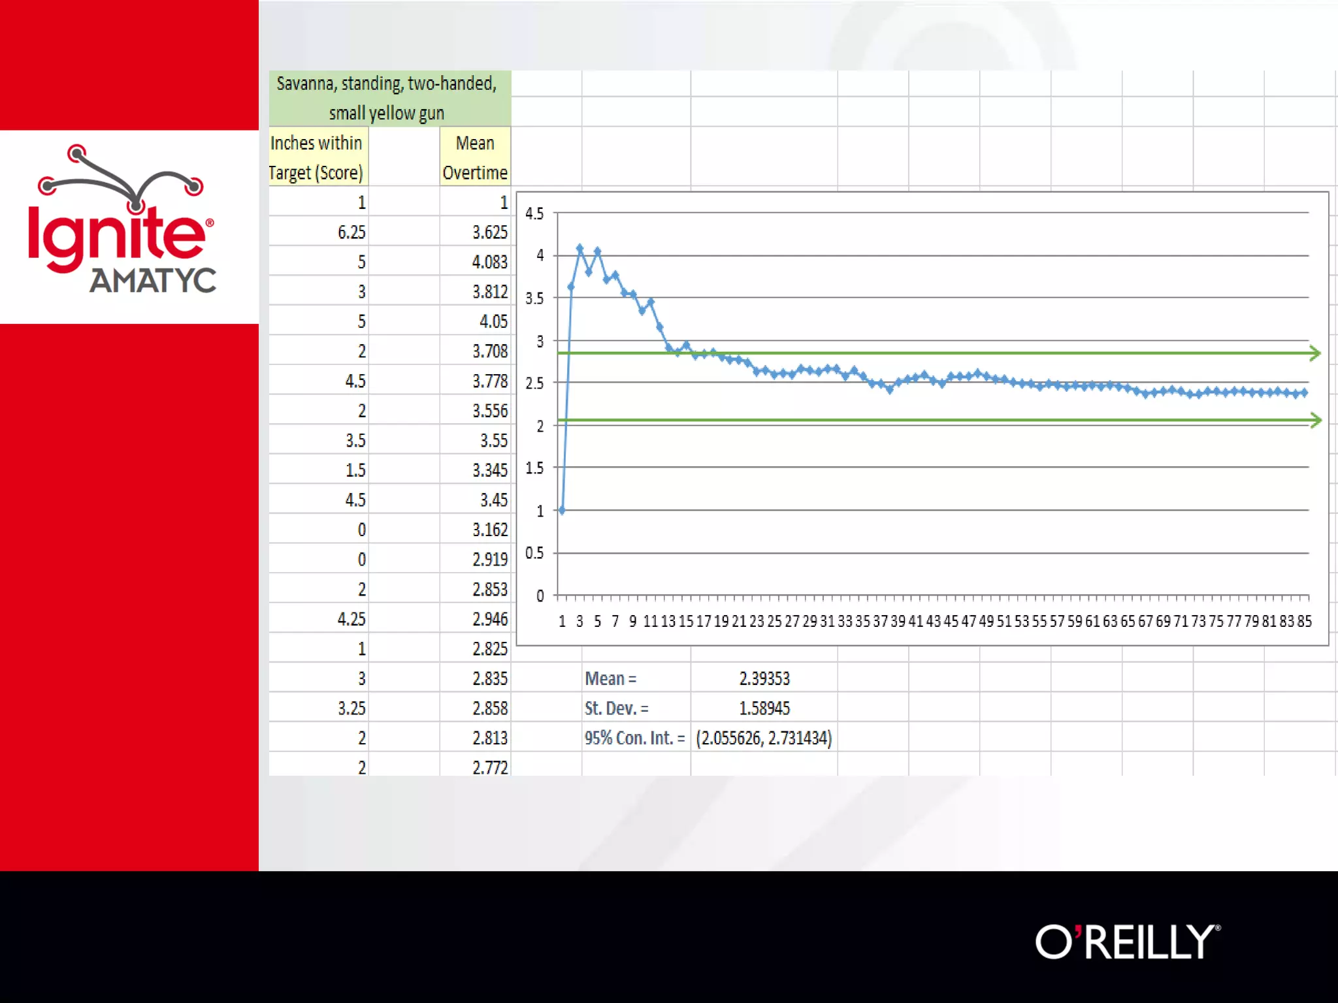Click the x-axis label 85
This screenshot has width=1338, height=1003.
pos(1304,621)
